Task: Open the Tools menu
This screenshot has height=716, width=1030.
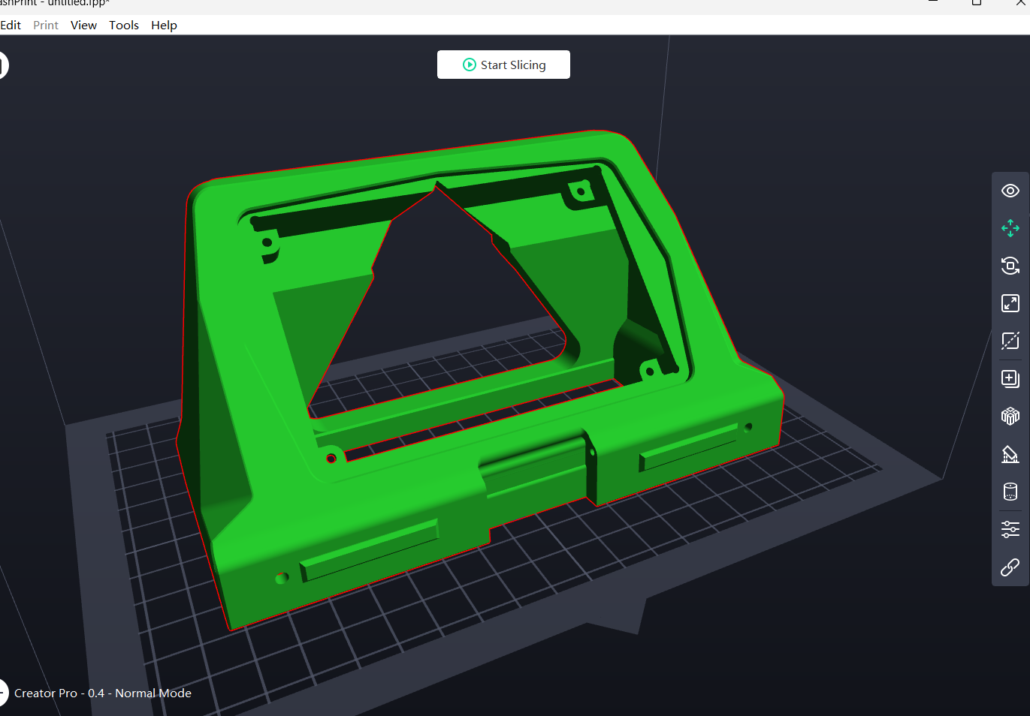Action: (124, 25)
